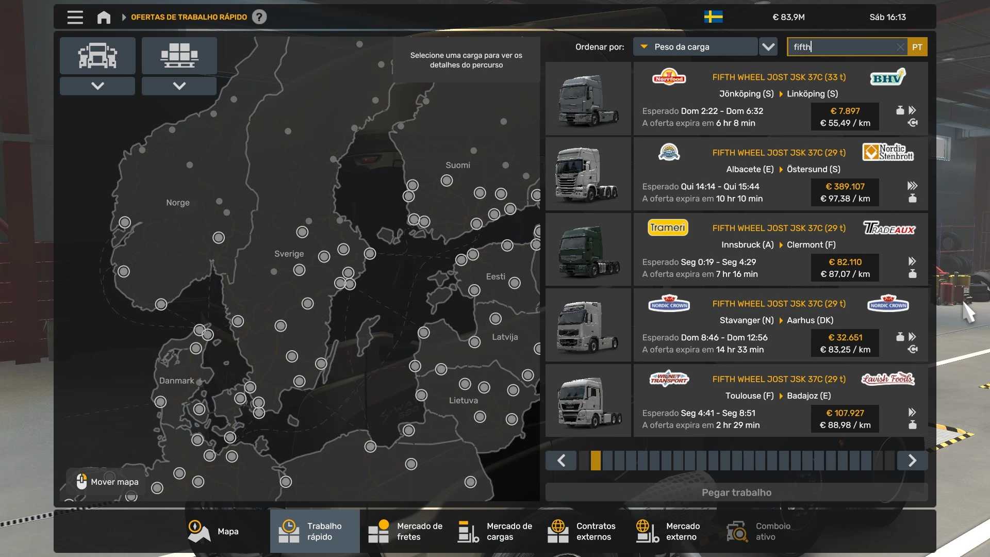This screenshot has height=557, width=990.
Task: Click the Norrfood company logo
Action: click(x=669, y=77)
